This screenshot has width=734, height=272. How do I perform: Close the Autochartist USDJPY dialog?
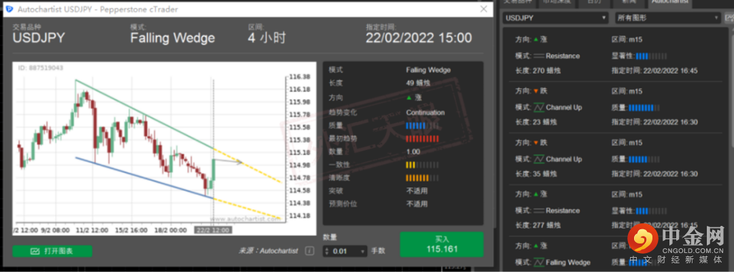tap(484, 9)
